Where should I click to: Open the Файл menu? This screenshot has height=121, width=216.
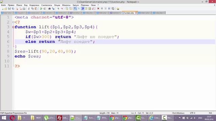point(3,5)
